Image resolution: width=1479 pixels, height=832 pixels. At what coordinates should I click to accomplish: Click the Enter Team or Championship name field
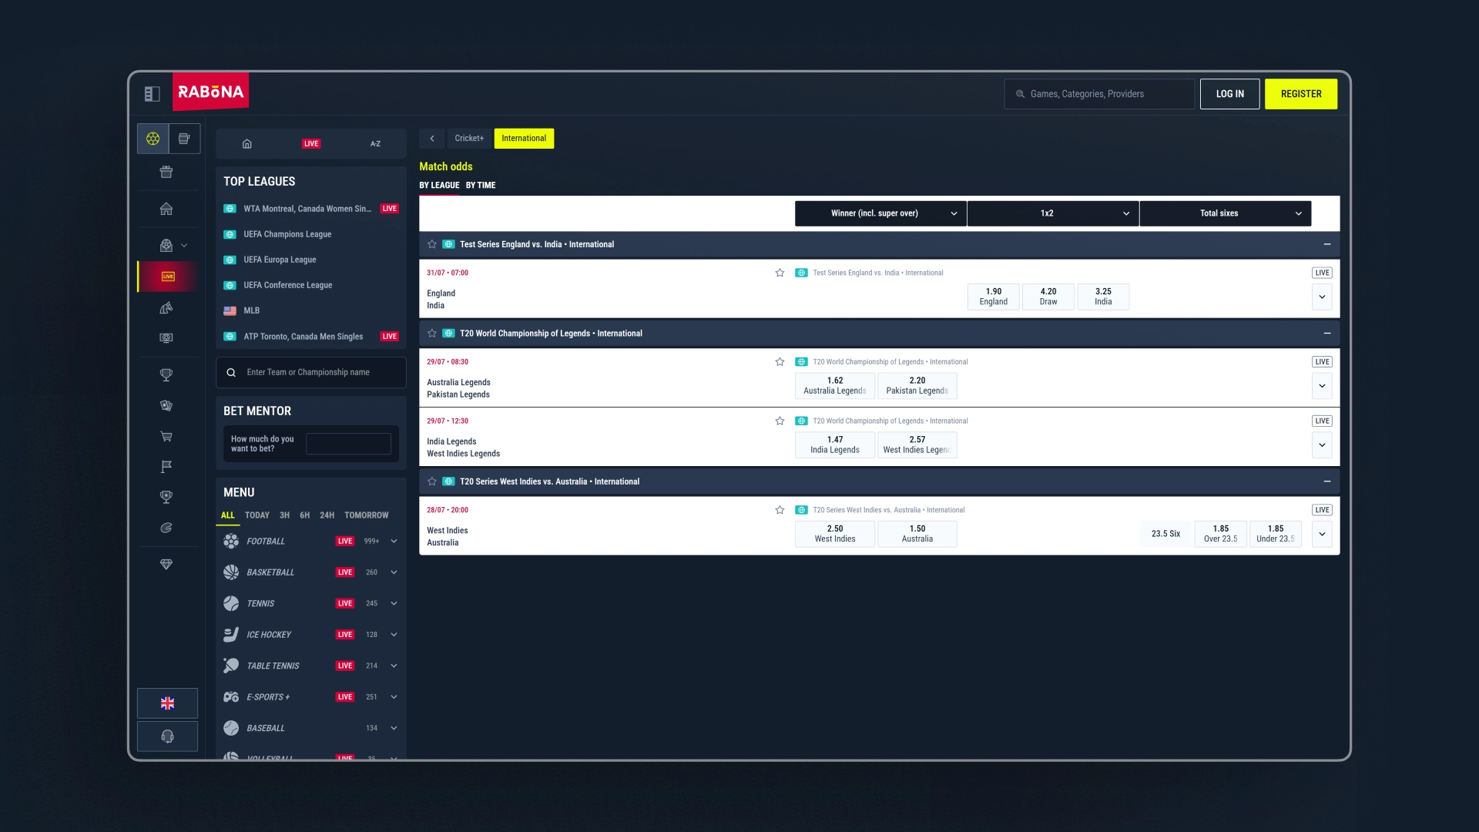311,373
